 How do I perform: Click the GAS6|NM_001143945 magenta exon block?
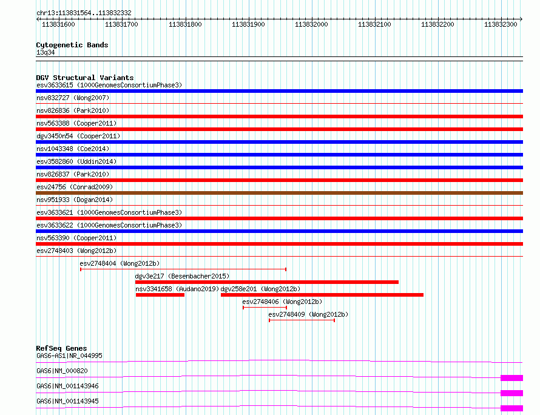pyautogui.click(x=511, y=408)
